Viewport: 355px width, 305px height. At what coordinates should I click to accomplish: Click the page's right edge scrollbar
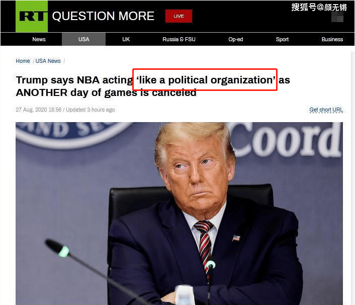353,176
